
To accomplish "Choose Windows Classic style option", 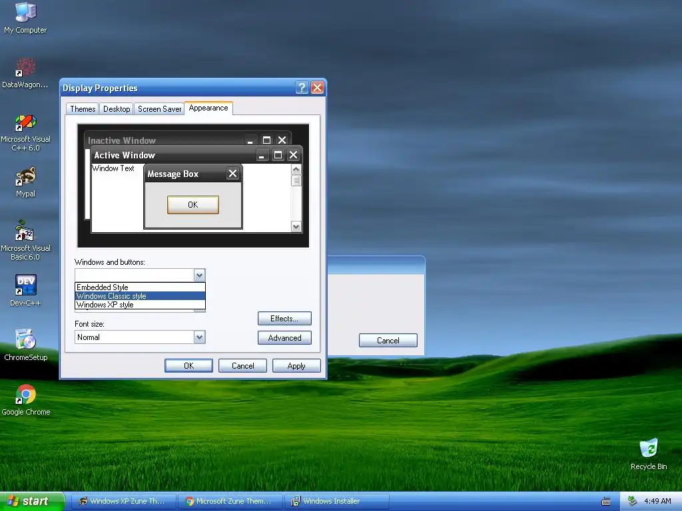I will pos(140,296).
